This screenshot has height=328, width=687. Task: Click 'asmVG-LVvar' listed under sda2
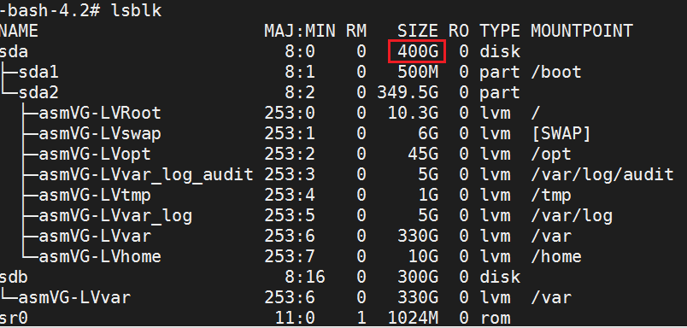pyautogui.click(x=95, y=236)
